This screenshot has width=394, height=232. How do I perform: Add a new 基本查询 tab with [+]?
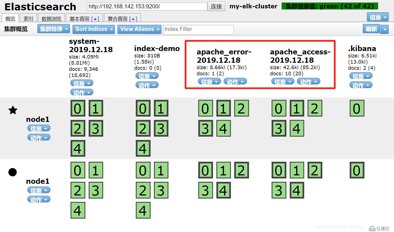coord(95,19)
